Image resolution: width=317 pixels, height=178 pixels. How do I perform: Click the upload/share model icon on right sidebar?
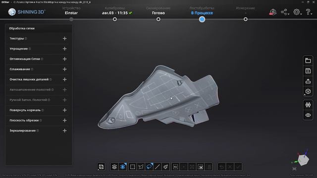[x=308, y=81]
